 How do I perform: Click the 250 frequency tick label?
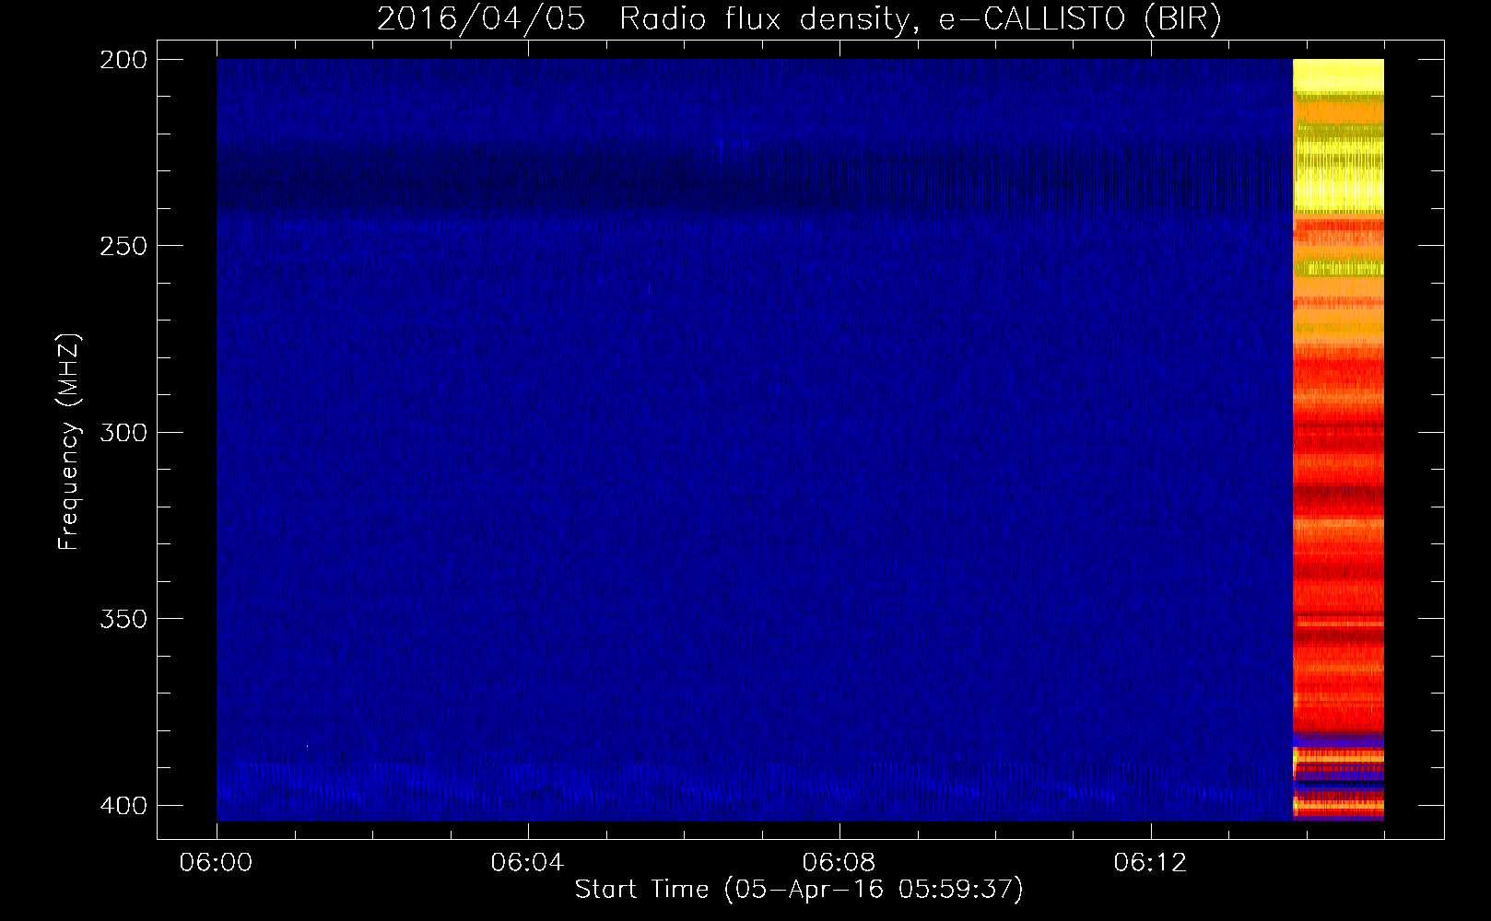pos(123,246)
